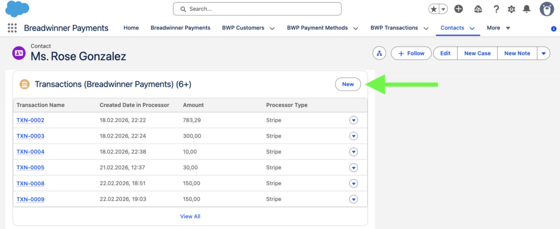Click the Amount column header
This screenshot has width=560, height=229.
coord(193,105)
